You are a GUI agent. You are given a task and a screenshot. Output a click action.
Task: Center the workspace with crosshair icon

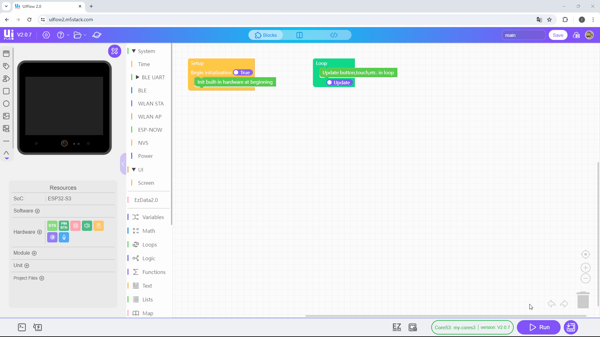585,254
